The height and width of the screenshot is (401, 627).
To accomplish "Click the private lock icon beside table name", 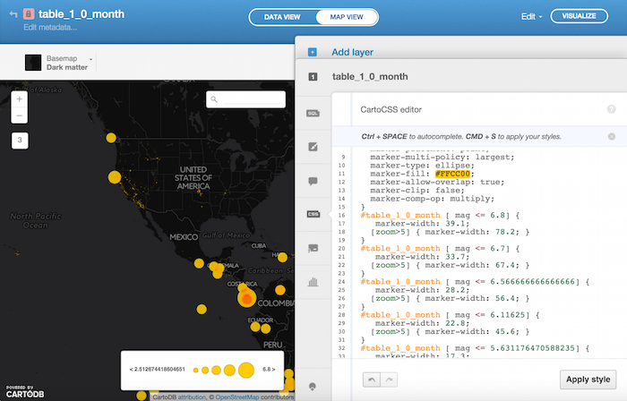I will (29, 14).
